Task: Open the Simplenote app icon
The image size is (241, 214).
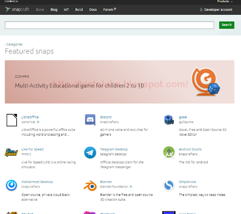Action: tap(169, 185)
